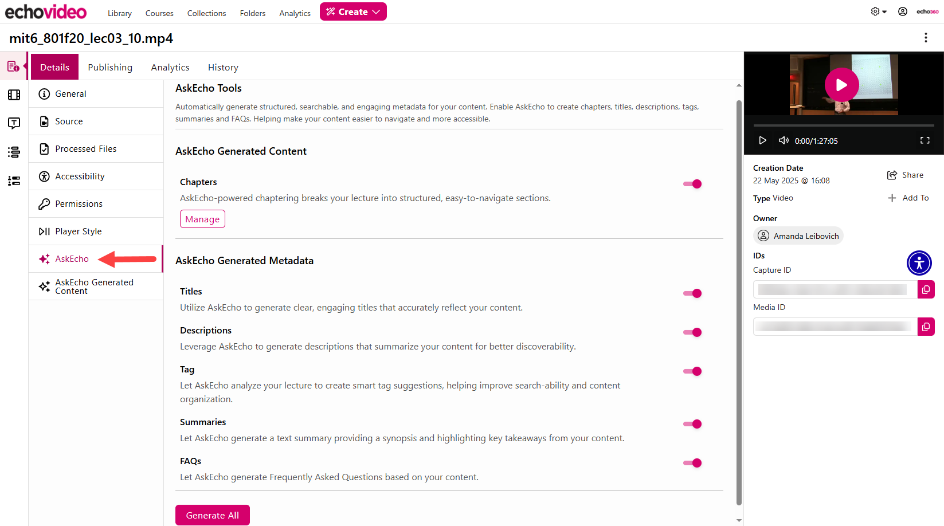Select Permissions in the details sidebar
Screen dimensions: 944x526
[x=96, y=204]
